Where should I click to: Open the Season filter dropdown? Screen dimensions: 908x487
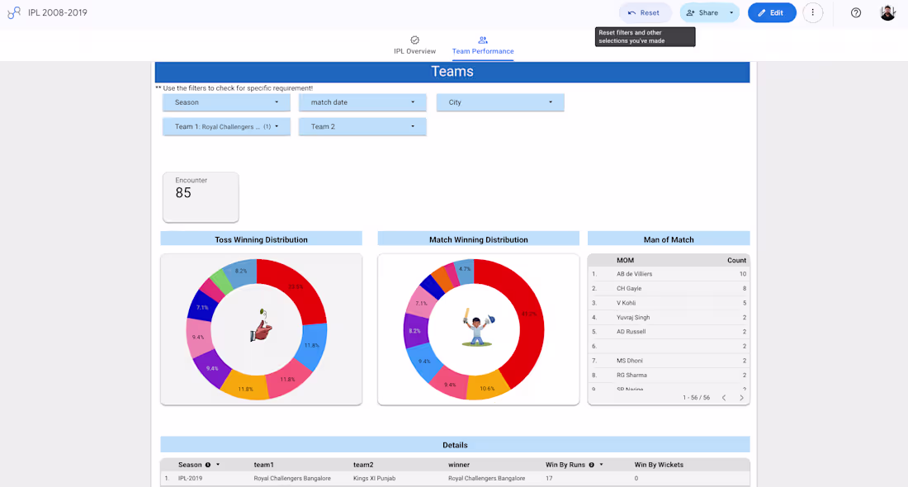pyautogui.click(x=226, y=102)
